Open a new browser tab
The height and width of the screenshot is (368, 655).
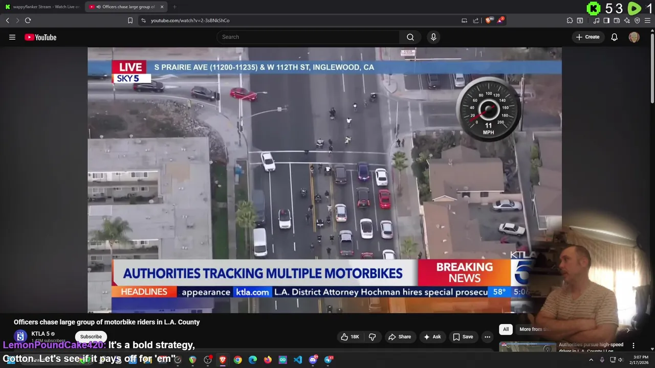[174, 7]
